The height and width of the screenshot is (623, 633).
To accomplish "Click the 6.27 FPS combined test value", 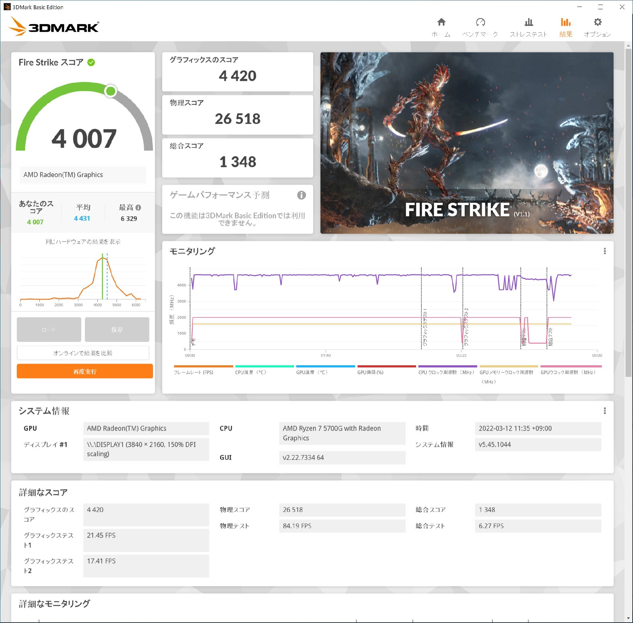I will pyautogui.click(x=538, y=526).
